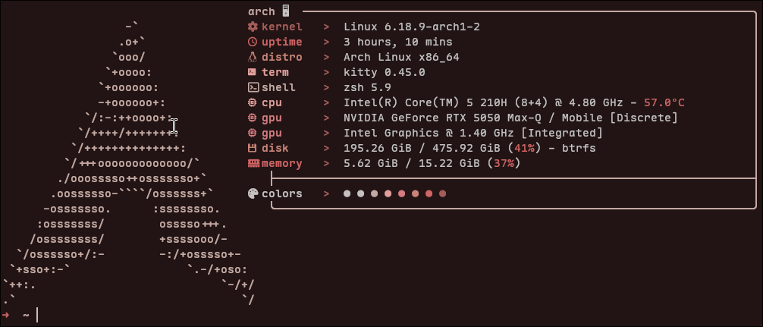Click the 'colors' label
The image size is (763, 327).
(281, 193)
